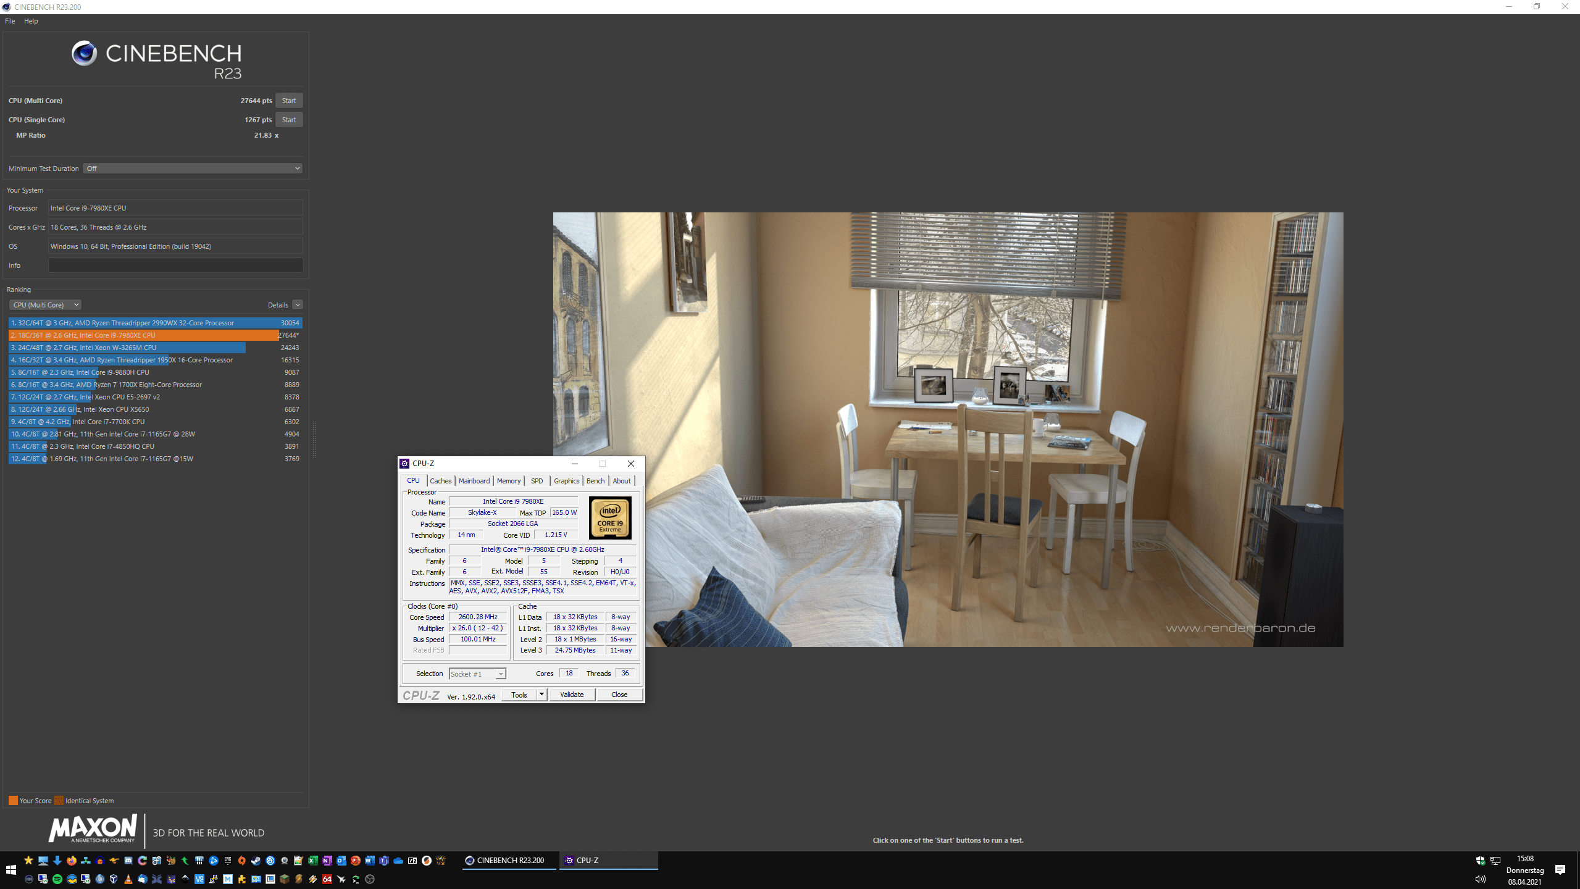The image size is (1580, 889).
Task: Select the i9-9880H ranking row
Action: 155,372
